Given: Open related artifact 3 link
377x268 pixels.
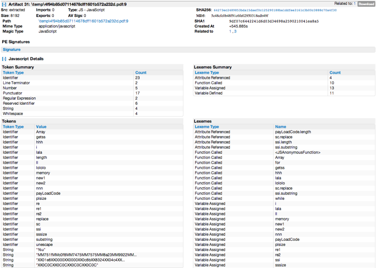Looking at the screenshot, I should tap(235, 32).
